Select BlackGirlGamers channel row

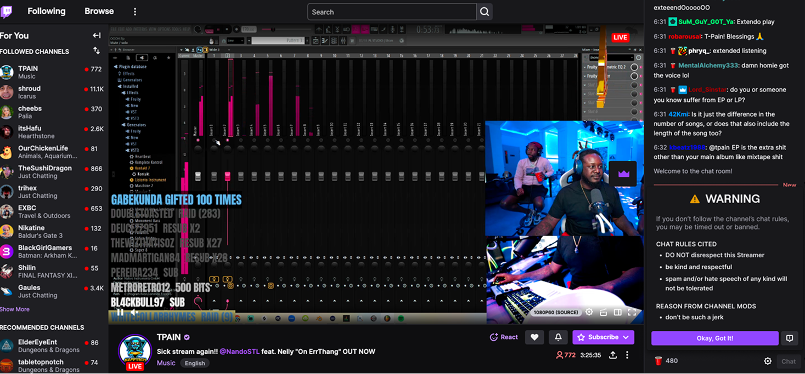(x=53, y=252)
